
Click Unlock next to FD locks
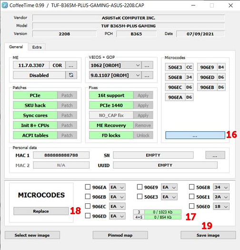[x=143, y=135]
